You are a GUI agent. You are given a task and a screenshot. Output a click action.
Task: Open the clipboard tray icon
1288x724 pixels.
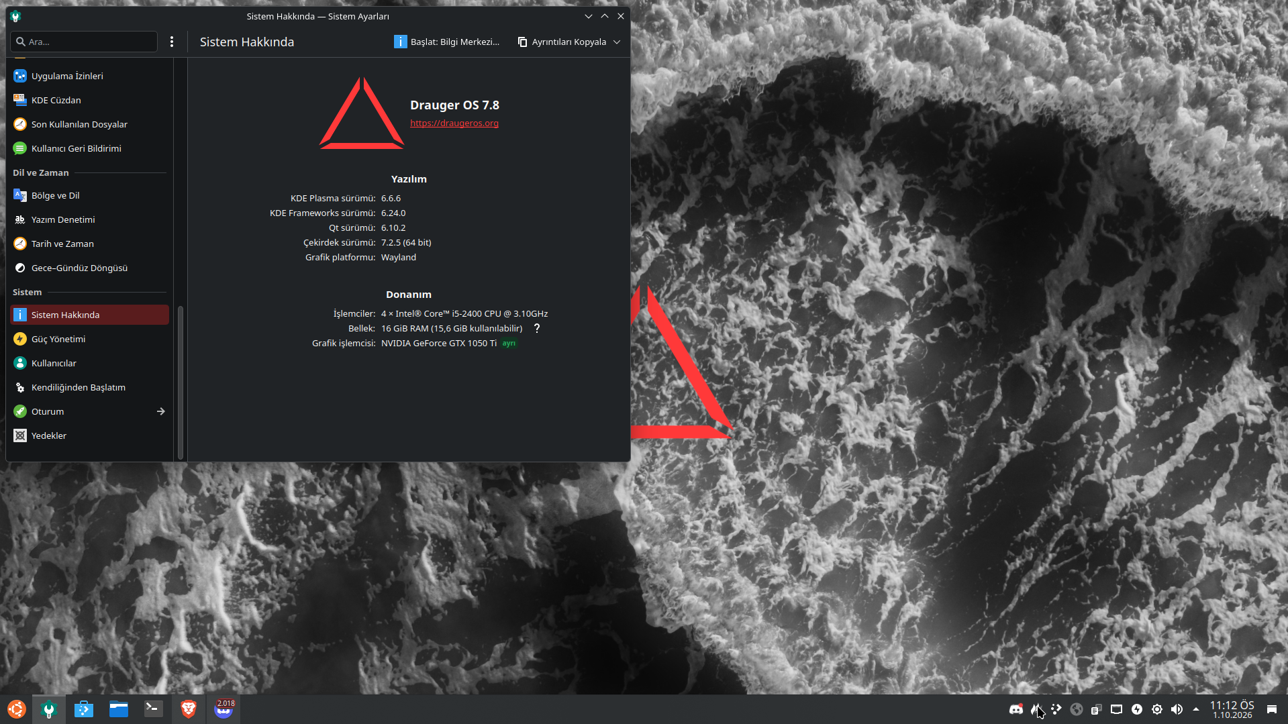1097,709
